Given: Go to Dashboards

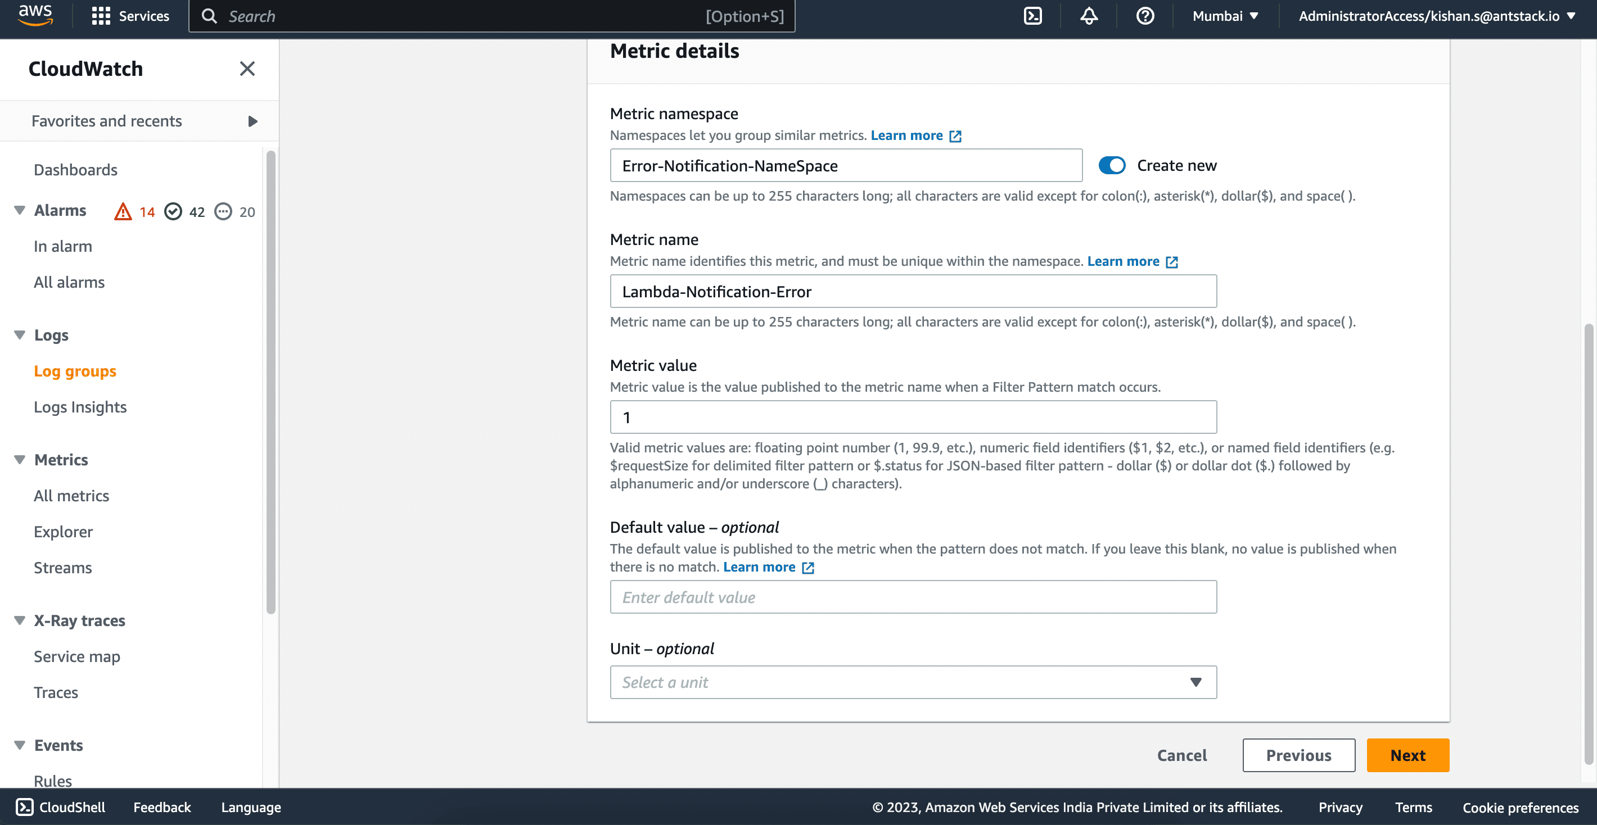Looking at the screenshot, I should [76, 170].
